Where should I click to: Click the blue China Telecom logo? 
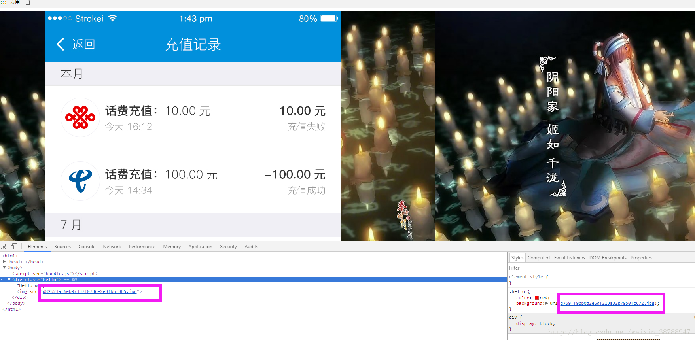click(80, 181)
